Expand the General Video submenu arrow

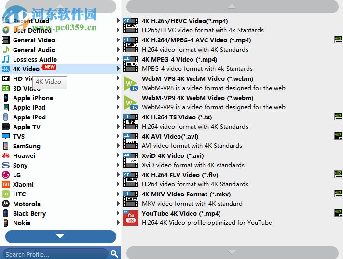tap(118, 40)
